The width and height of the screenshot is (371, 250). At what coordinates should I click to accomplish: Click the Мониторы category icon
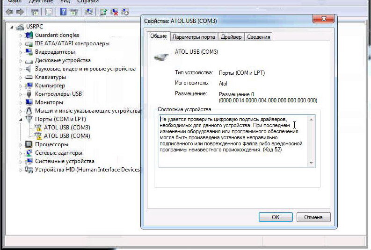pos(29,102)
